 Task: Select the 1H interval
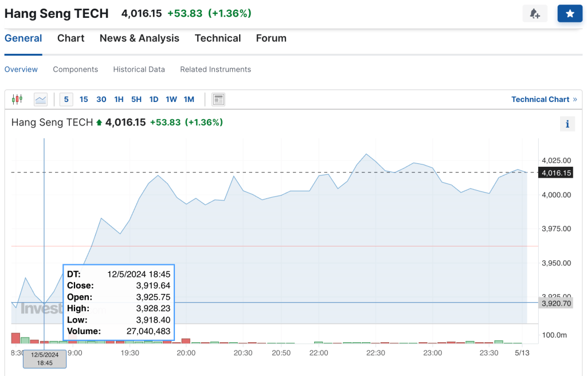[x=119, y=99]
